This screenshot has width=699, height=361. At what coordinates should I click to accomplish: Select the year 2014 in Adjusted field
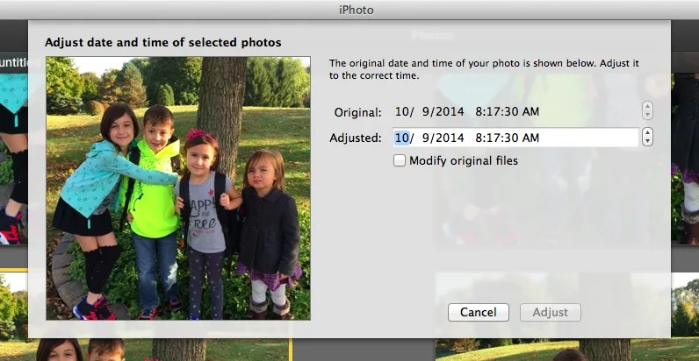tap(450, 138)
